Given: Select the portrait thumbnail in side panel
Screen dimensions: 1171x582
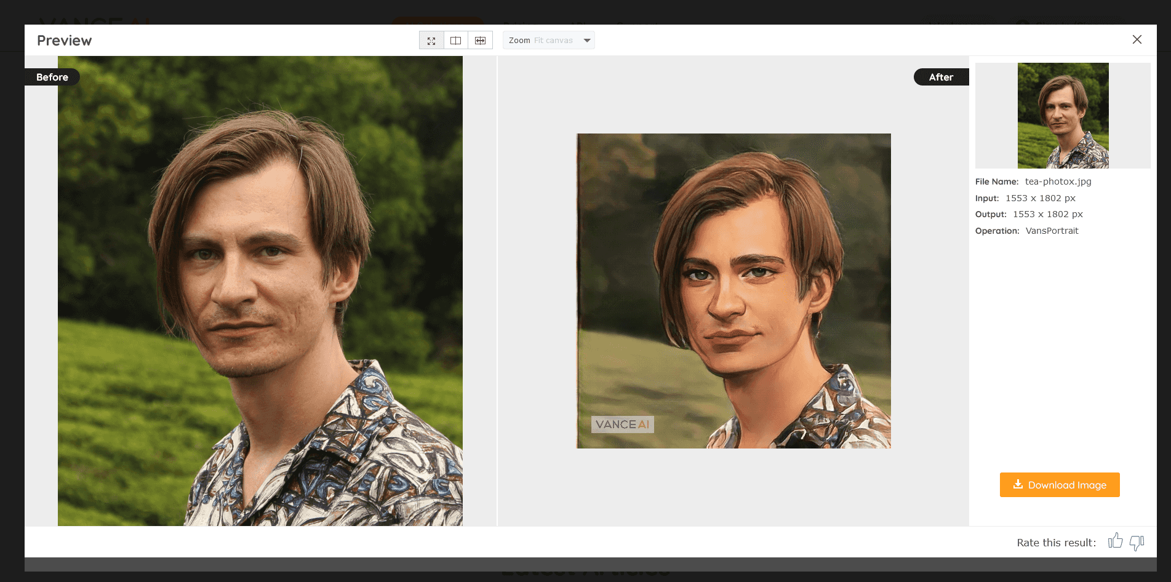Looking at the screenshot, I should pos(1063,116).
